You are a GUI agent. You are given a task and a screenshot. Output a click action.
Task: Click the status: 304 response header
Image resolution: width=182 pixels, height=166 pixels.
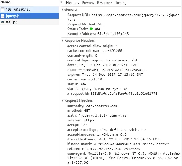point(77,84)
